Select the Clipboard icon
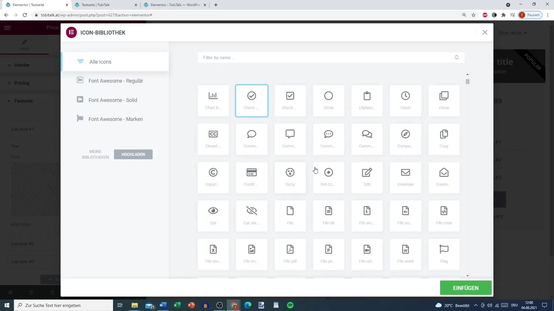 pos(367,101)
